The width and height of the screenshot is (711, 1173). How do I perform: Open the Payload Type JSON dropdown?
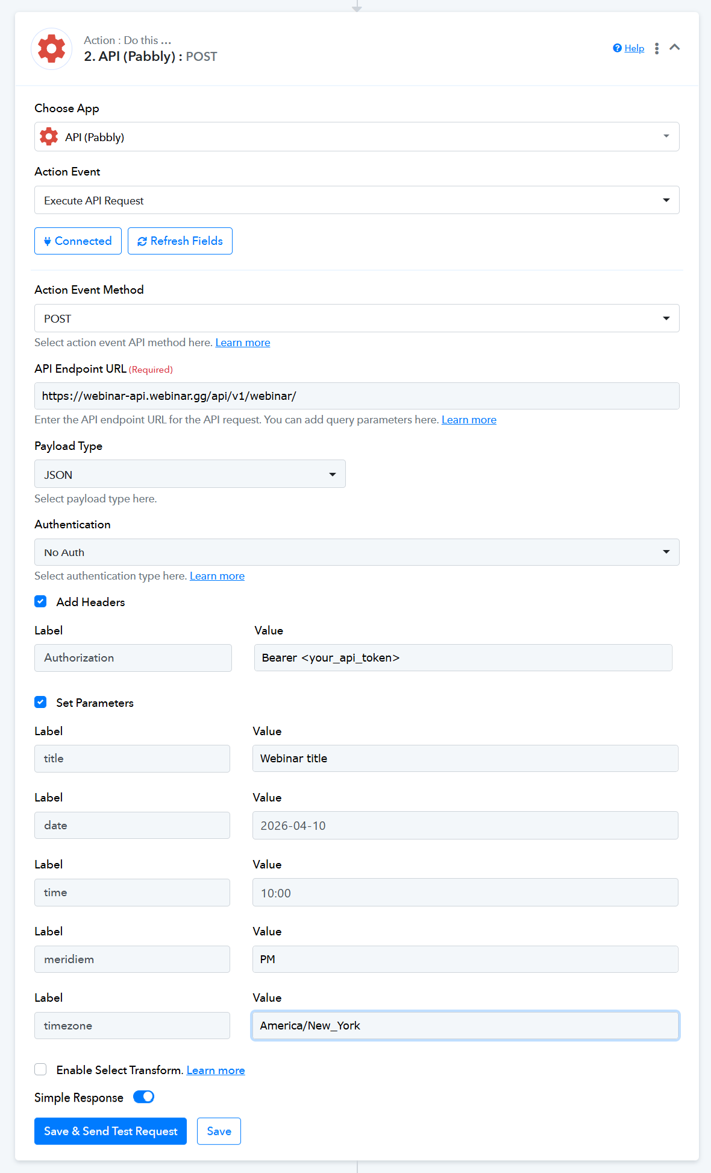[190, 474]
